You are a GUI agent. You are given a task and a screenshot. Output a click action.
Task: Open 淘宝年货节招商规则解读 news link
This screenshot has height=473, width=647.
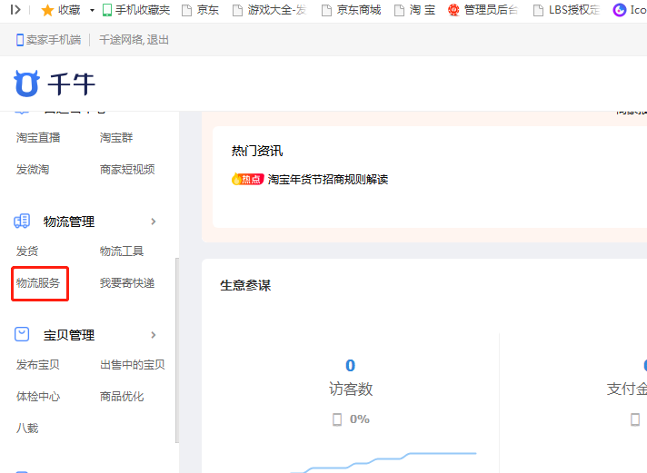click(328, 180)
